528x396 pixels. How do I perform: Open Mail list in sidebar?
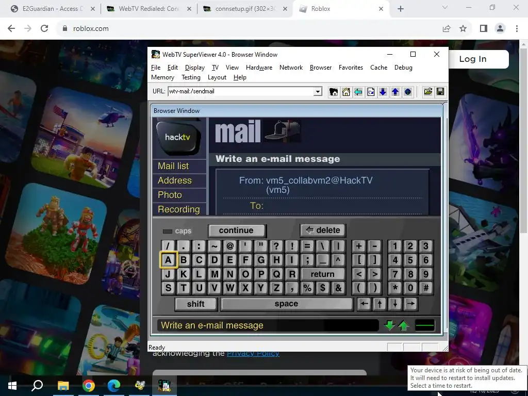click(x=173, y=166)
